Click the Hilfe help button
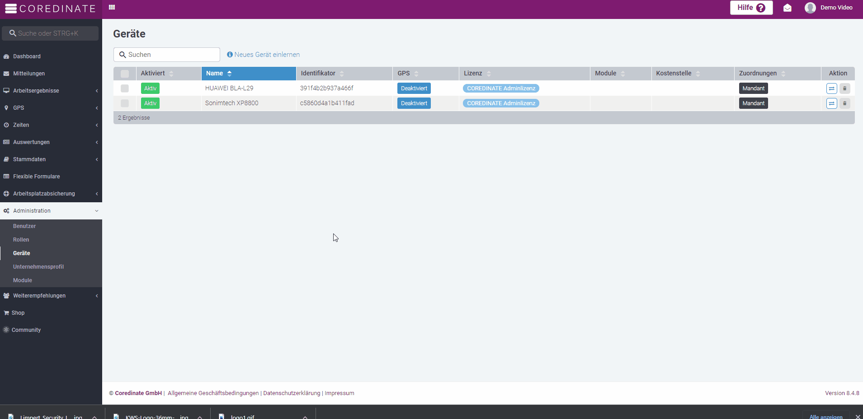This screenshot has height=419, width=863. [x=751, y=8]
